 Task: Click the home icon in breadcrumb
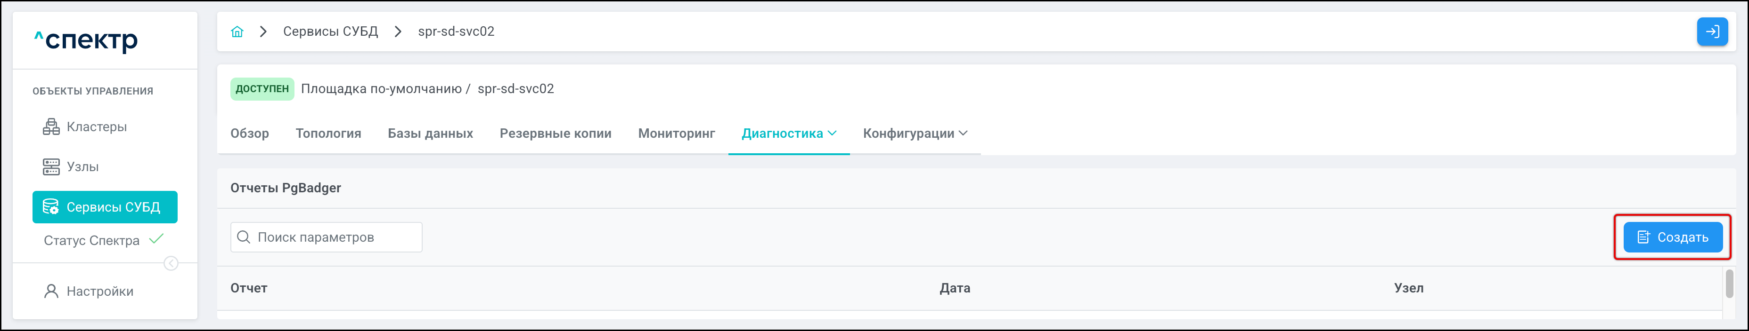point(237,32)
